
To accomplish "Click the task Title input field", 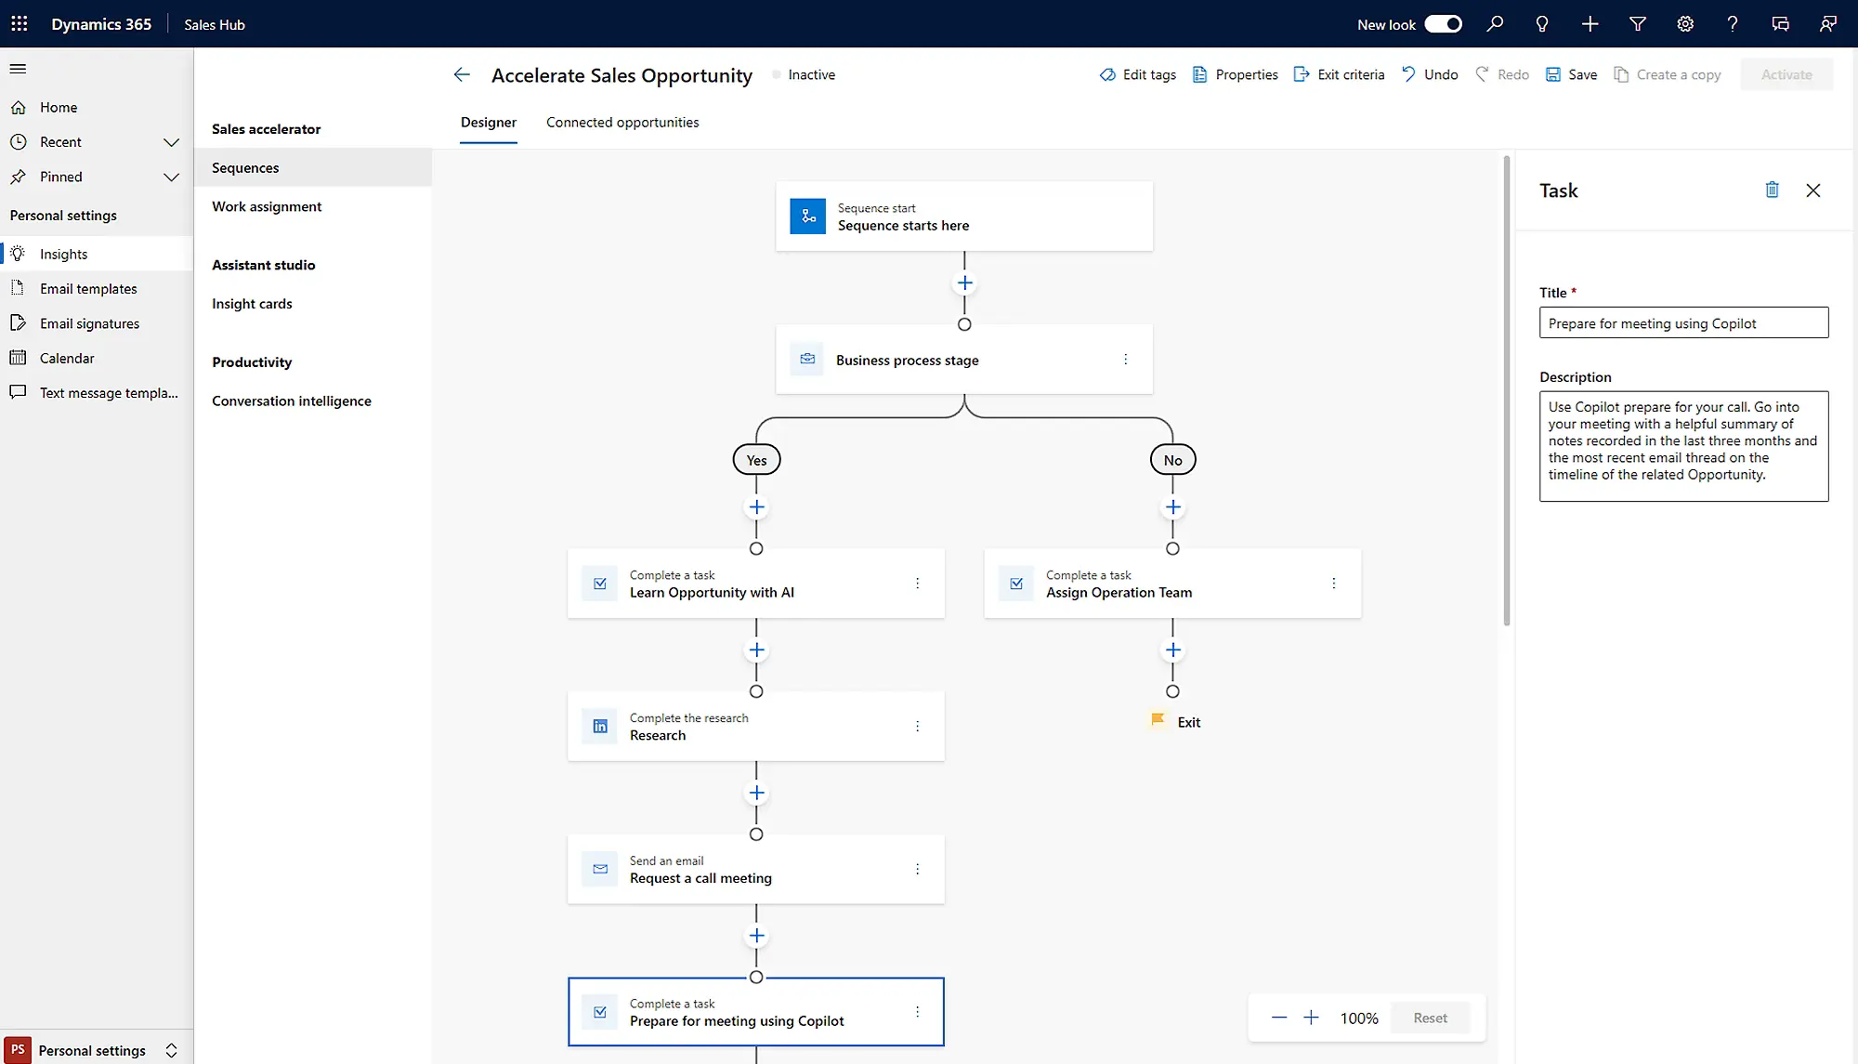I will click(x=1683, y=323).
